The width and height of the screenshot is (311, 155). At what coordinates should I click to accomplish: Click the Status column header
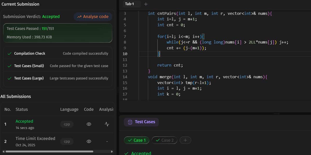coord(22,109)
